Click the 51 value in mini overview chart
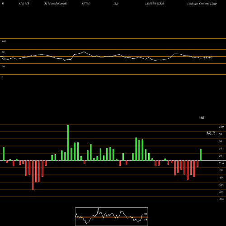Screen dimensions: 226x226 146,214
